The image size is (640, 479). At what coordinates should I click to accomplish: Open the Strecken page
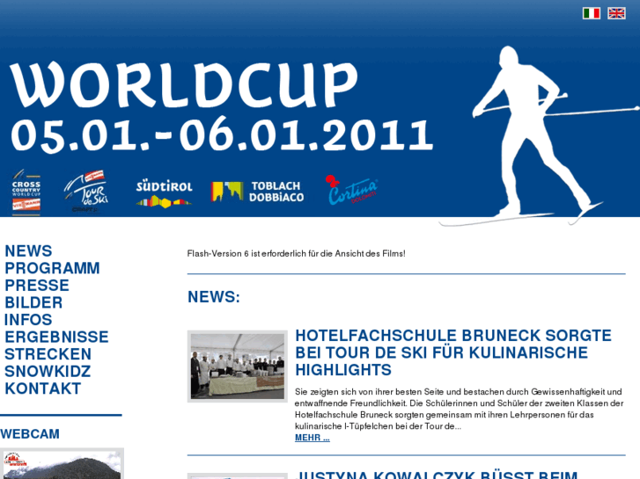[x=48, y=354]
